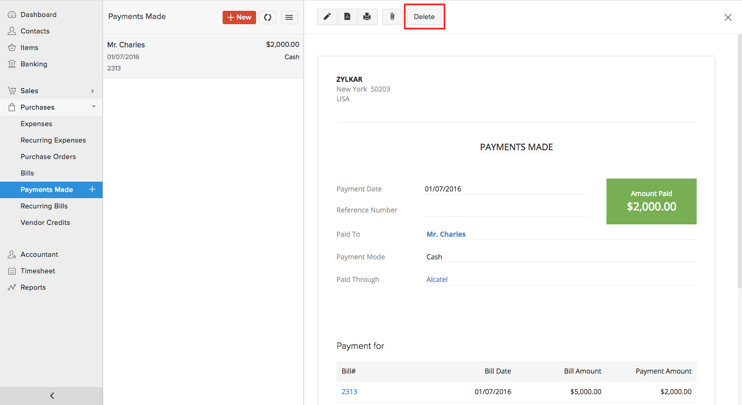Click the Delete button
Image resolution: width=742 pixels, height=405 pixels.
point(424,16)
